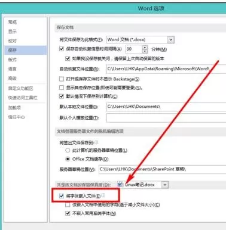Click the autosave minutes field showing 30

point(134,49)
